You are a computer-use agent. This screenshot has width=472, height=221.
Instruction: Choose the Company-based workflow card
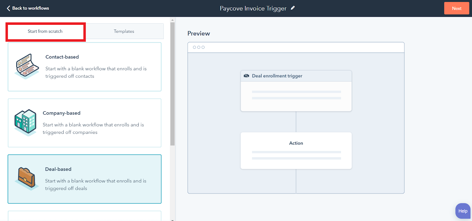coord(85,123)
